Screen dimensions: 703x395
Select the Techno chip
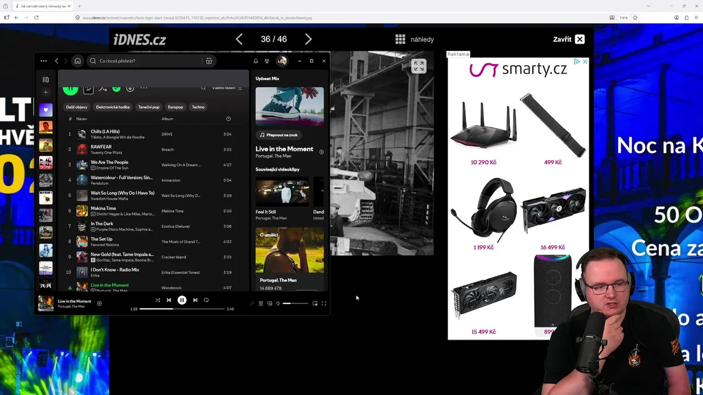pyautogui.click(x=198, y=107)
